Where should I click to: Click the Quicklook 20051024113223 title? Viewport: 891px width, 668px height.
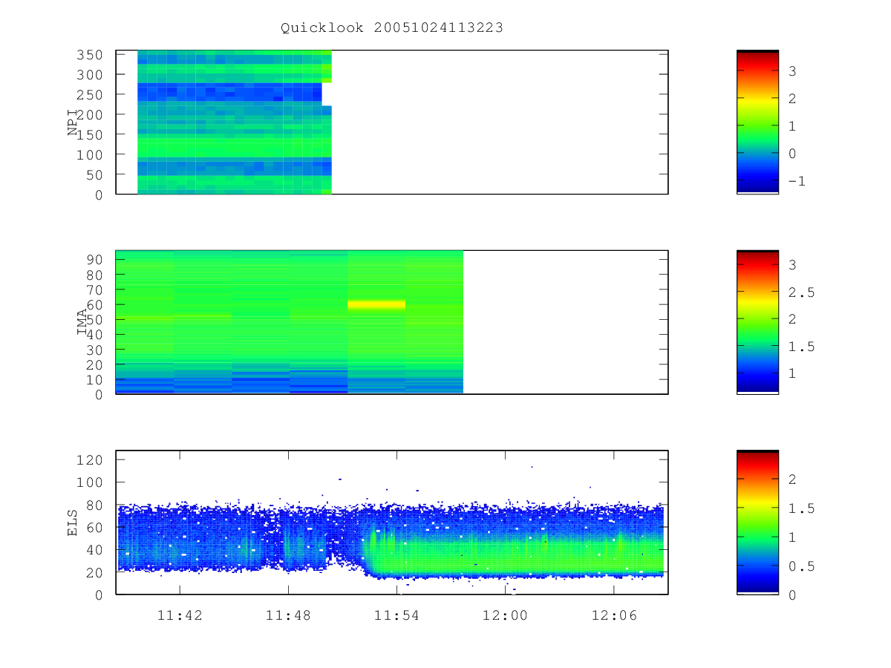[392, 28]
